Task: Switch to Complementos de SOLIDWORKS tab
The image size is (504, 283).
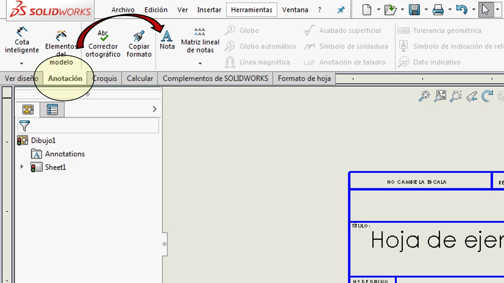Action: tap(215, 78)
